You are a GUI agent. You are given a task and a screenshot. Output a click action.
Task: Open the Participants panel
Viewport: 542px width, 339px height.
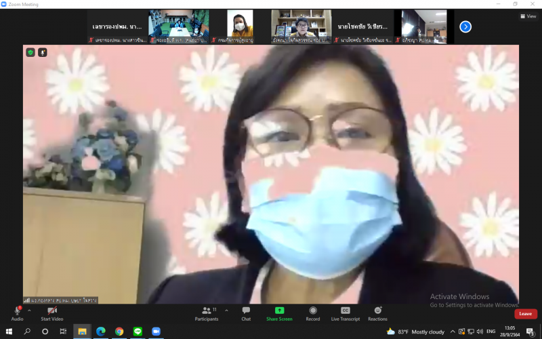point(207,313)
